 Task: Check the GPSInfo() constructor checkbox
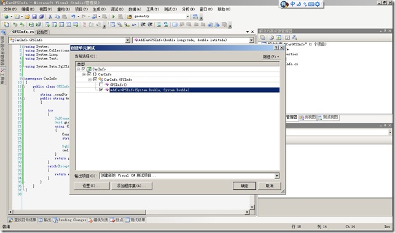[101, 85]
